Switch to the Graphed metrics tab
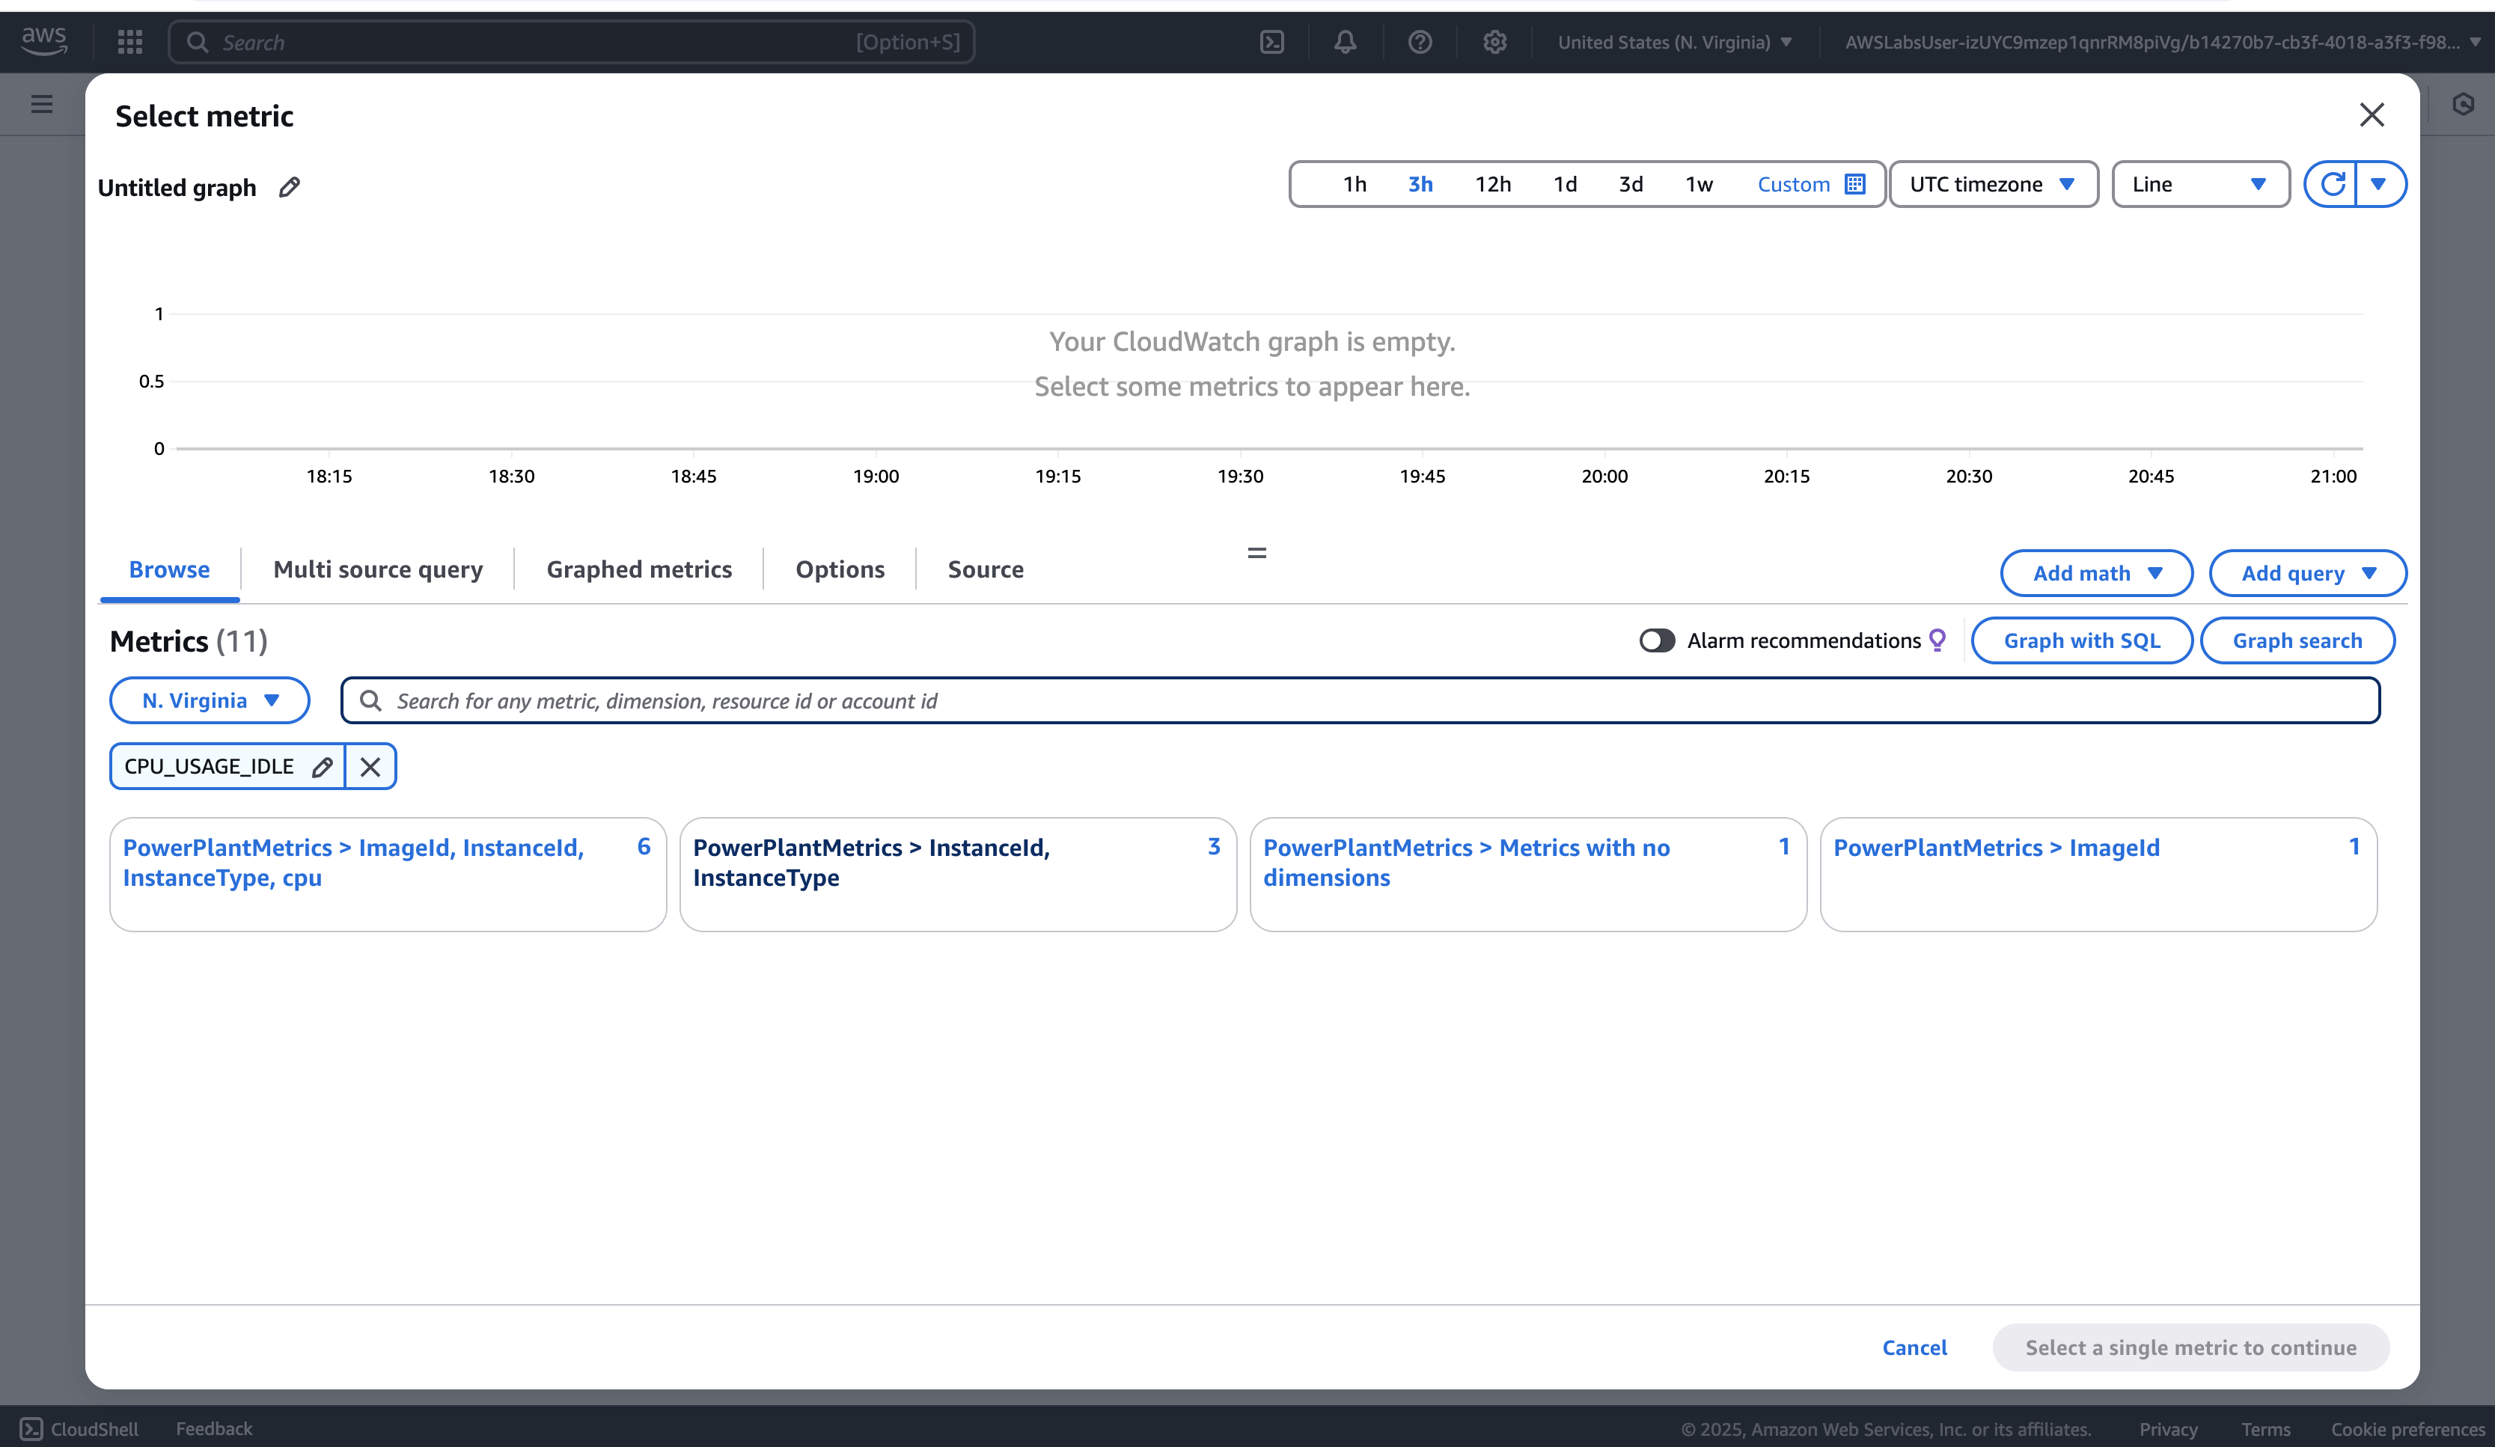The image size is (2495, 1447). click(638, 569)
